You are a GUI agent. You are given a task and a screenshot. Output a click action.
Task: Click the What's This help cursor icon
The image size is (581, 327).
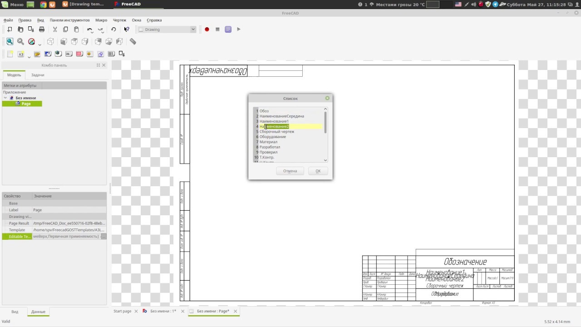click(x=127, y=29)
